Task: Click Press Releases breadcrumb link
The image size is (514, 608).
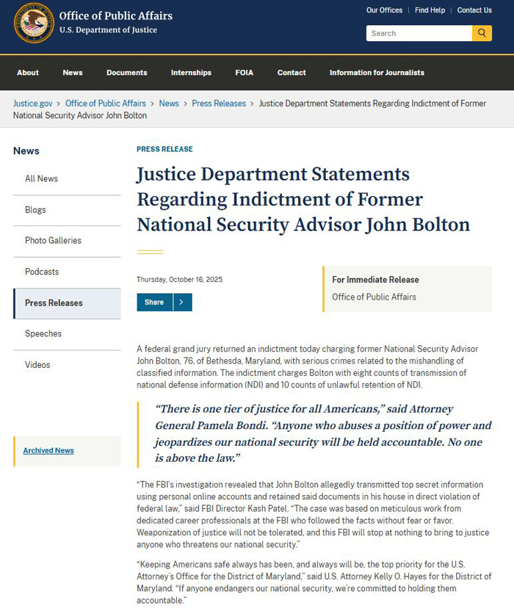Action: tap(219, 104)
